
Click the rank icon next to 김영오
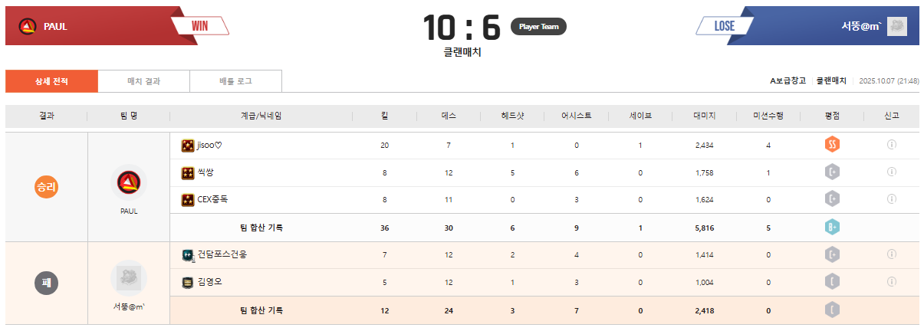coord(188,282)
